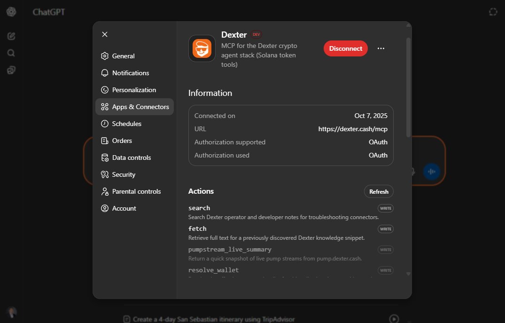Image resolution: width=505 pixels, height=323 pixels.
Task: Click the search chats magnifier icon
Action: (11, 53)
